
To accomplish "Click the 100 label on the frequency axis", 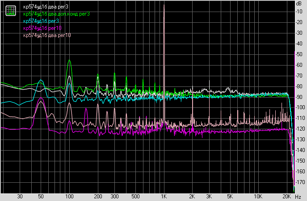I will coord(69,197).
